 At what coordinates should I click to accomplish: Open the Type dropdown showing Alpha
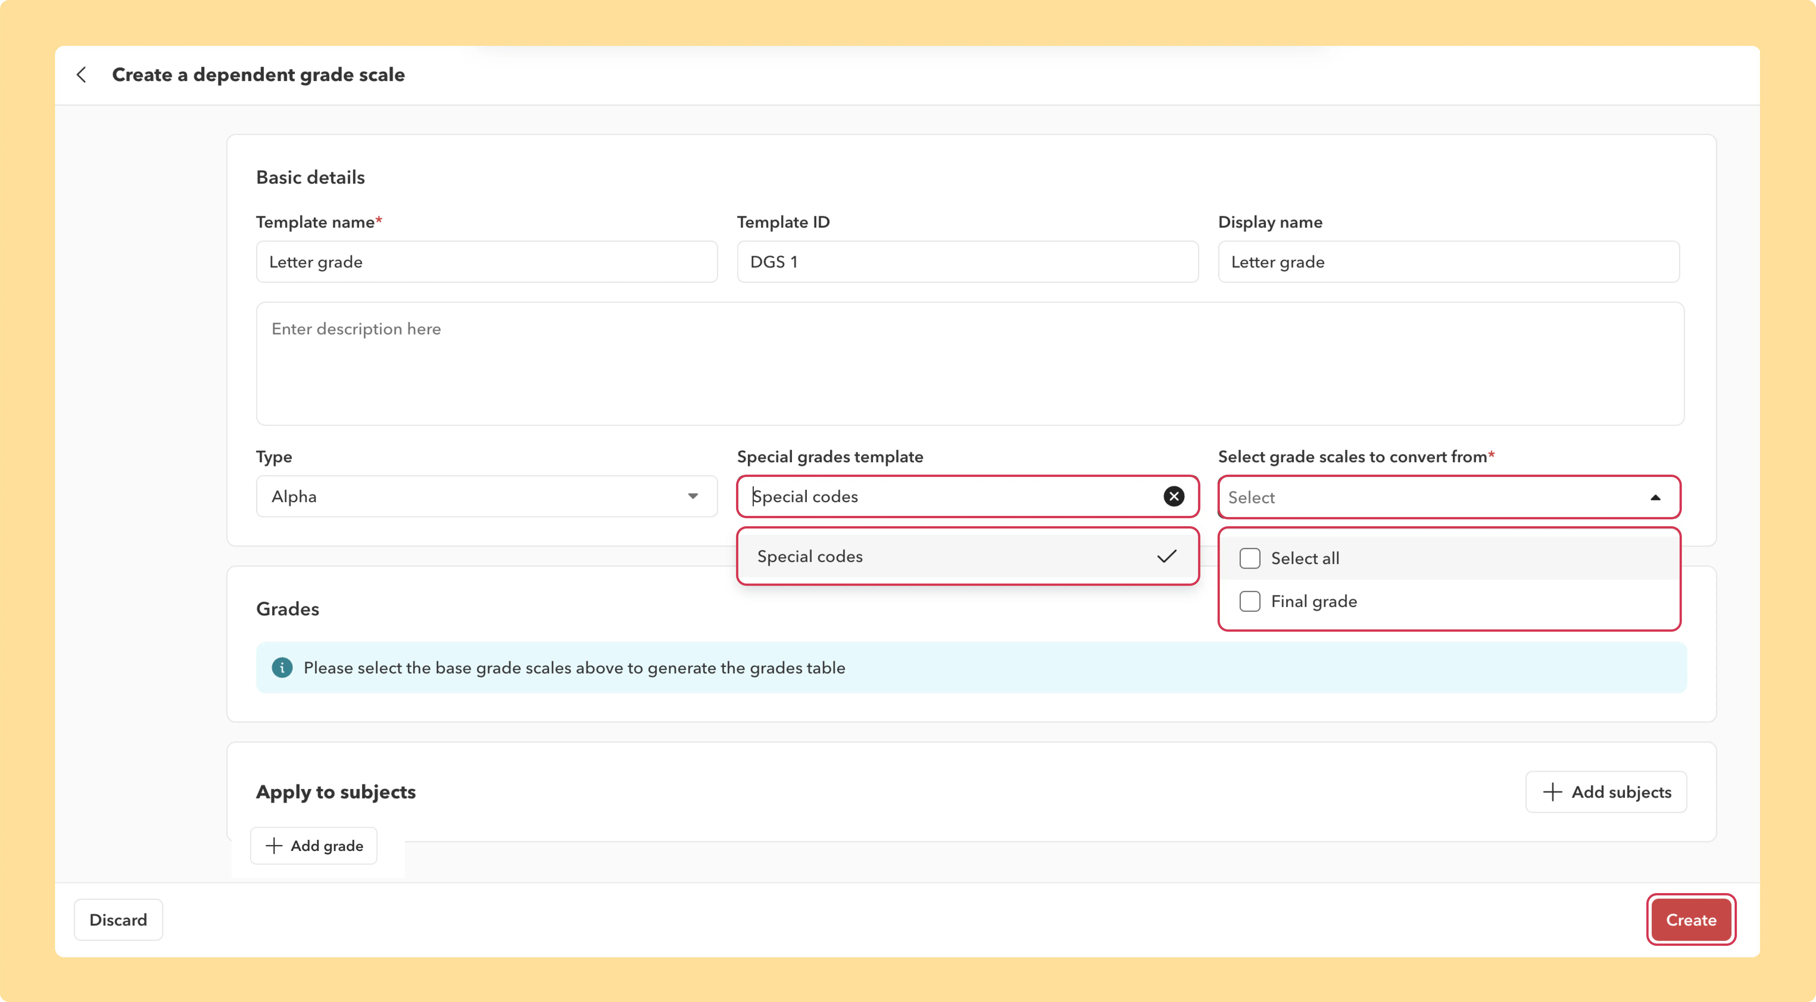[486, 496]
